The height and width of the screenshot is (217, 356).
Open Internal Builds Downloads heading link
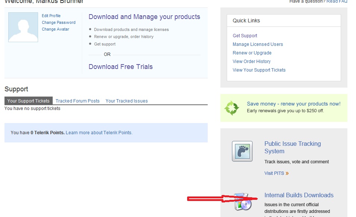(x=299, y=195)
